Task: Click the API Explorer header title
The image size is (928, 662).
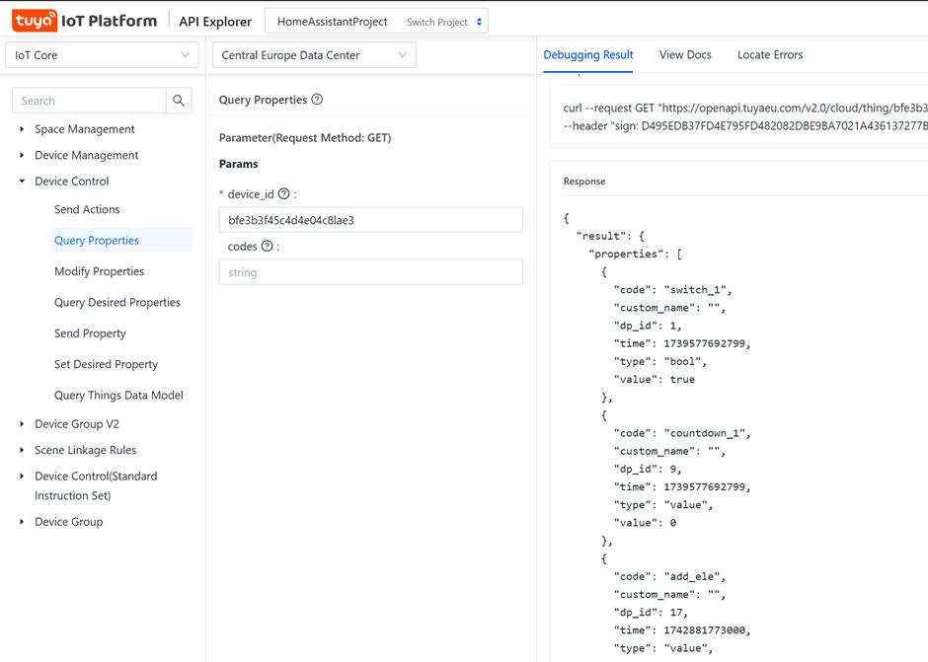Action: (x=215, y=22)
